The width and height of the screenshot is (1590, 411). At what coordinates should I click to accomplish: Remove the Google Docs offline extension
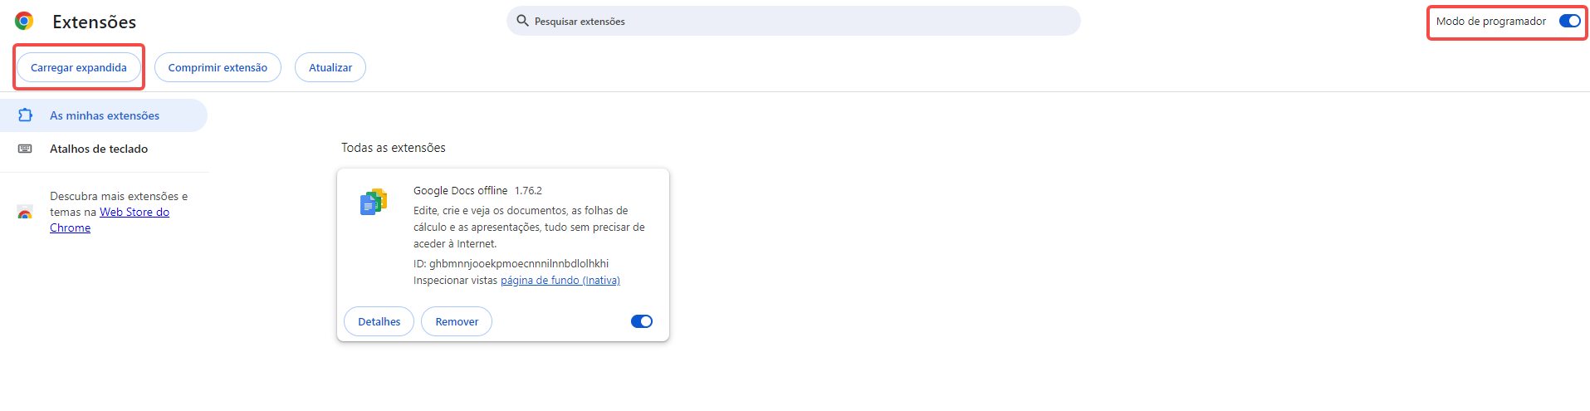click(457, 321)
